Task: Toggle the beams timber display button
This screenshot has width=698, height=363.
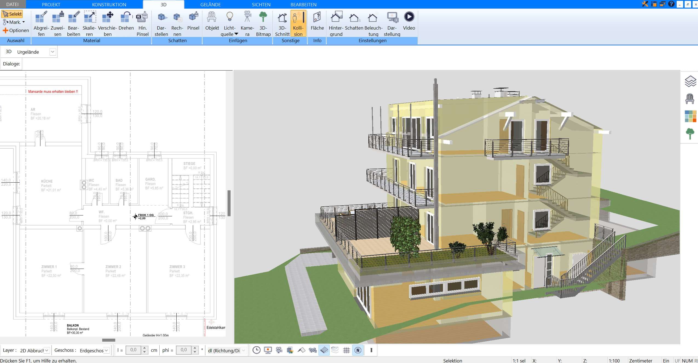Action: coord(313,350)
